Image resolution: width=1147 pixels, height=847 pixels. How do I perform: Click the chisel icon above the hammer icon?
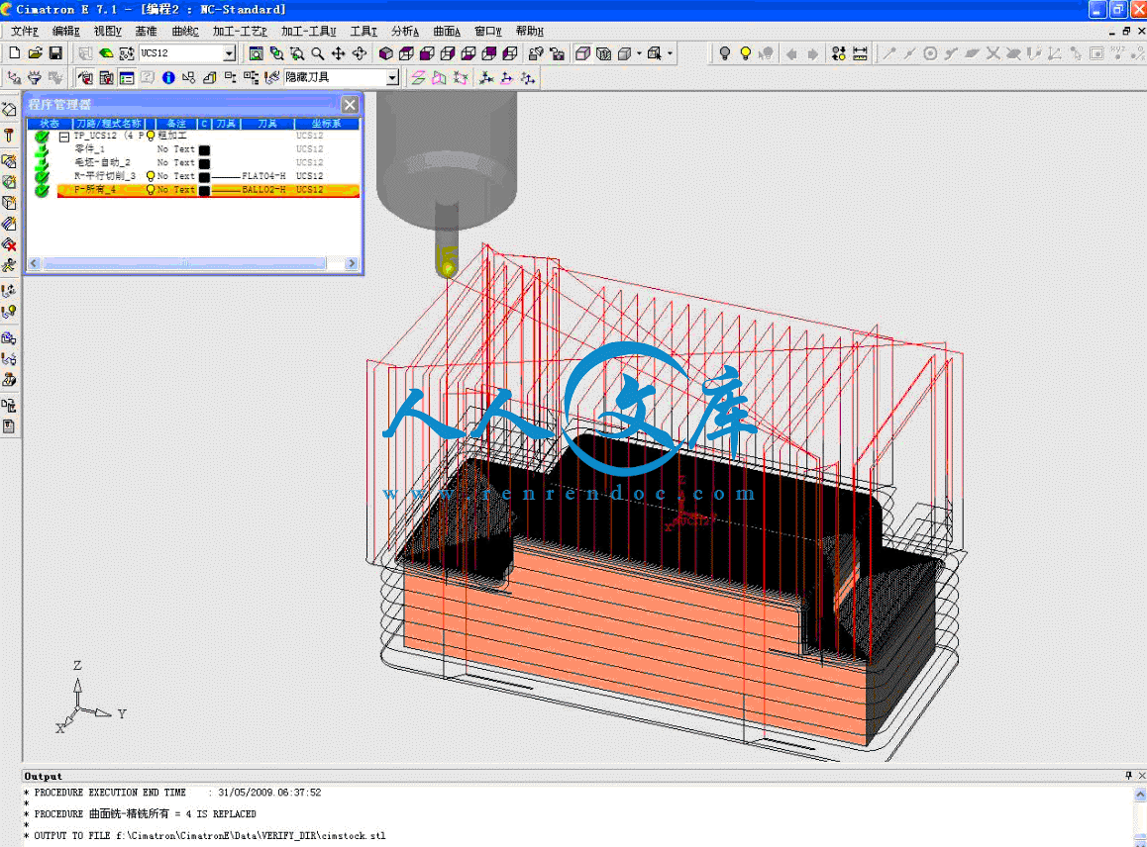point(10,111)
